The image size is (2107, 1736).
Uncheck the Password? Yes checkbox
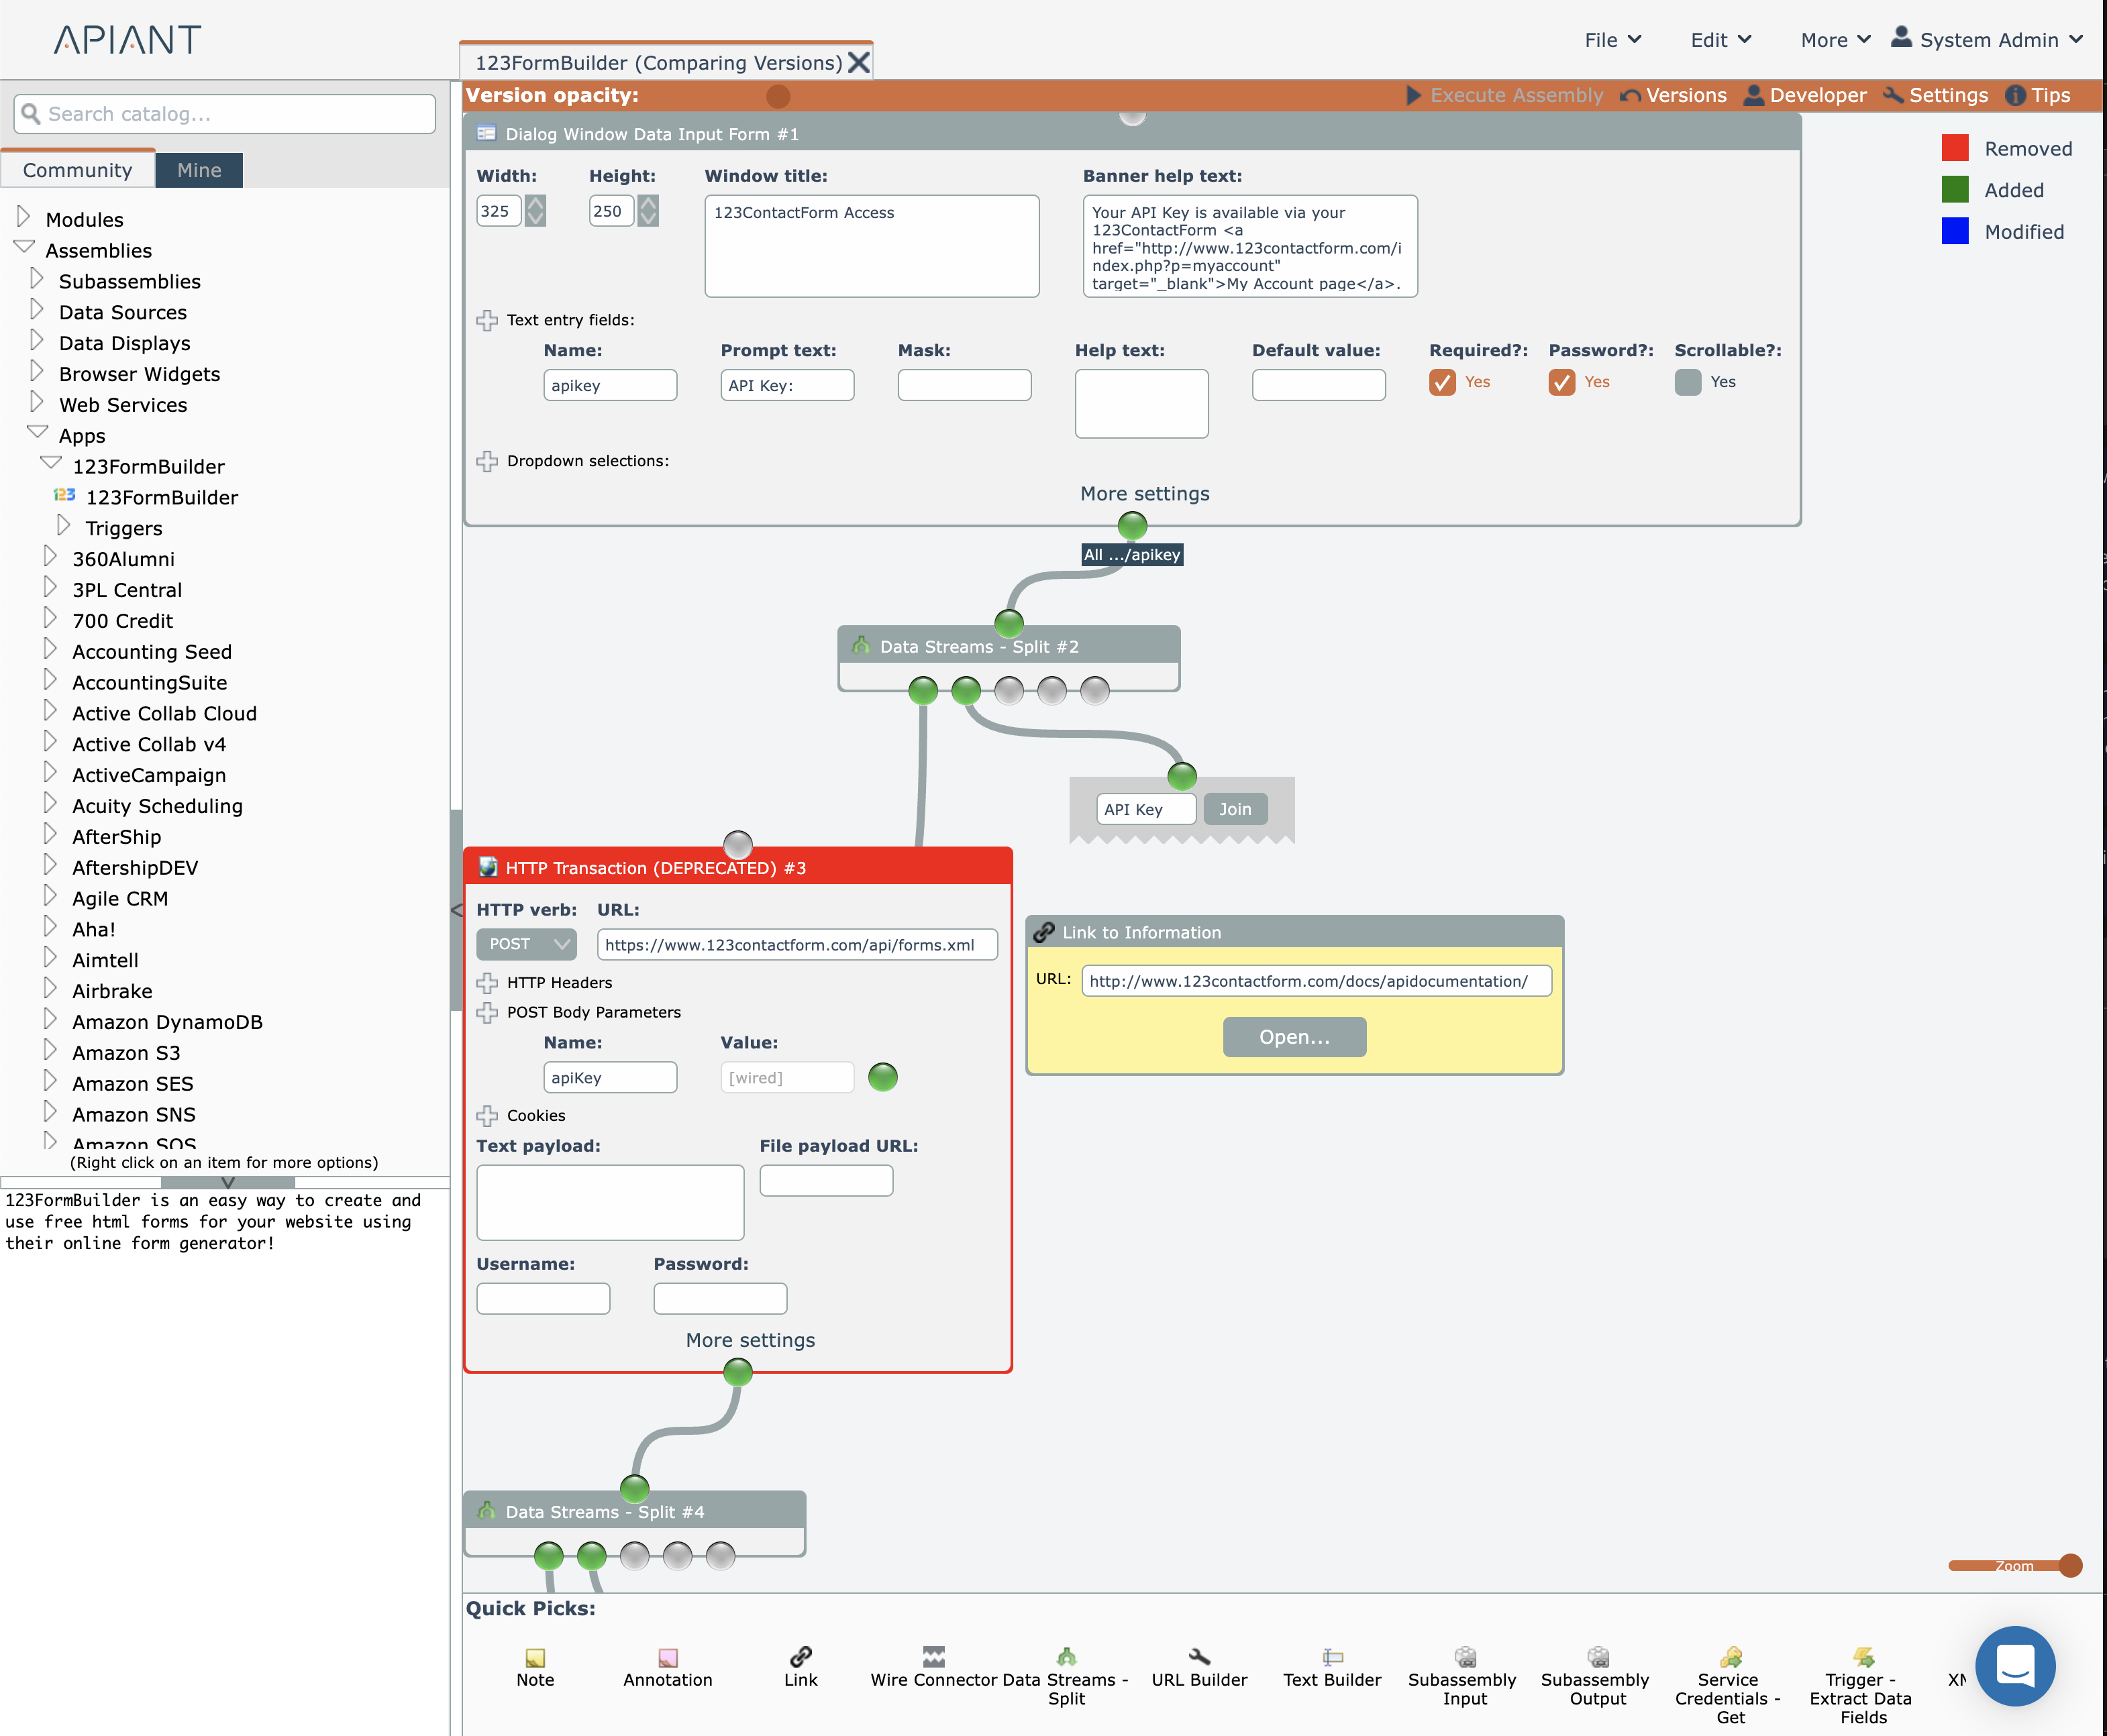click(1561, 382)
